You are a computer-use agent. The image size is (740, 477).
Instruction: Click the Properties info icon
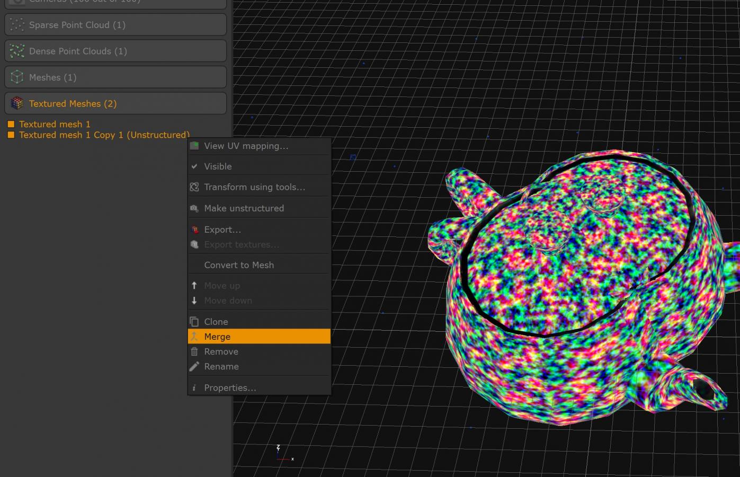[x=194, y=388]
